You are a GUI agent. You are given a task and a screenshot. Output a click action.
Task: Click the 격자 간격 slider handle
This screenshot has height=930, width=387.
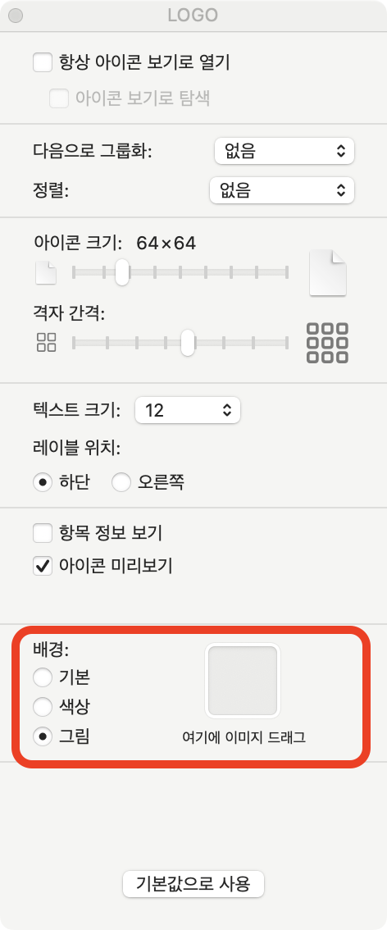click(188, 342)
